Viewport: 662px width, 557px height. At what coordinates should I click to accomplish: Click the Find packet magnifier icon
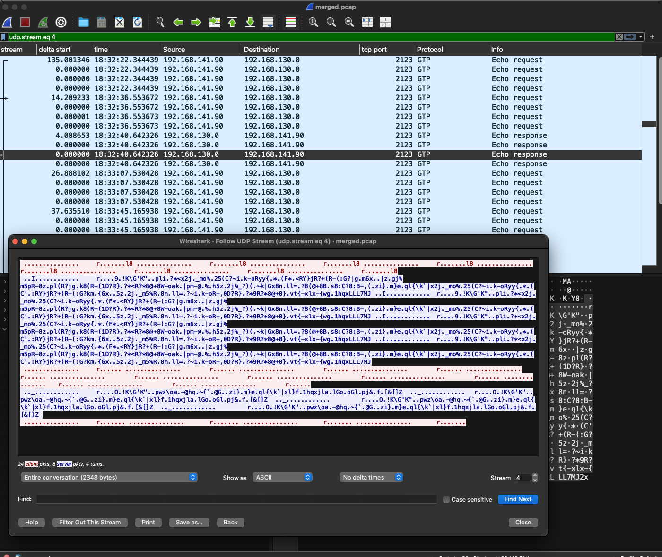pos(160,22)
